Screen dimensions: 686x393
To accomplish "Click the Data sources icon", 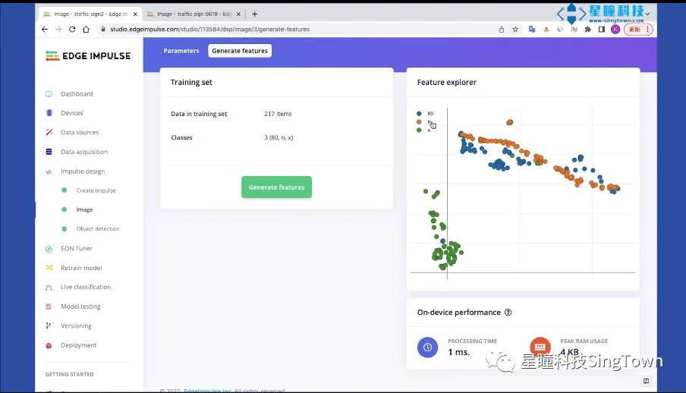I will (49, 132).
